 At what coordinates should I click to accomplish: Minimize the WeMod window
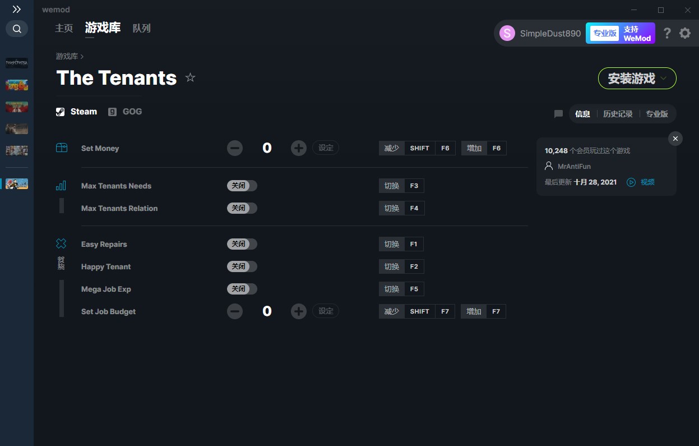tap(634, 10)
